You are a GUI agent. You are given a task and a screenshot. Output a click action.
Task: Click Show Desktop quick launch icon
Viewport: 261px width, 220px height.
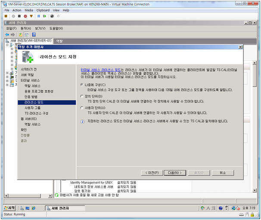28,208
